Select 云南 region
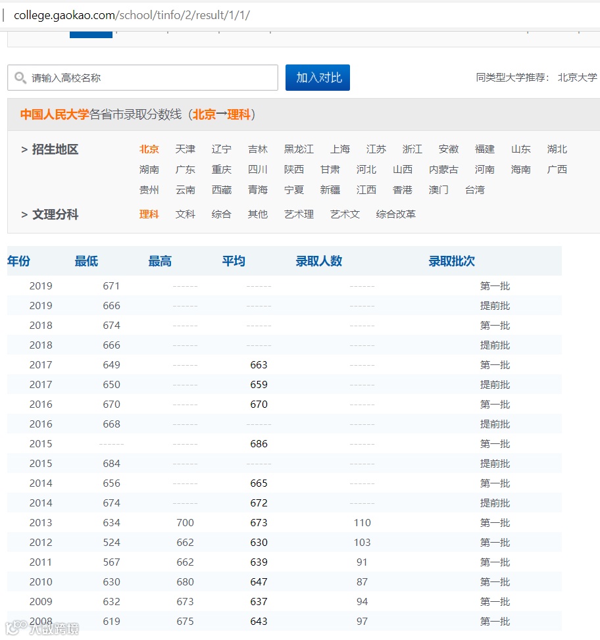Viewport: 600px width, 640px height. 186,190
